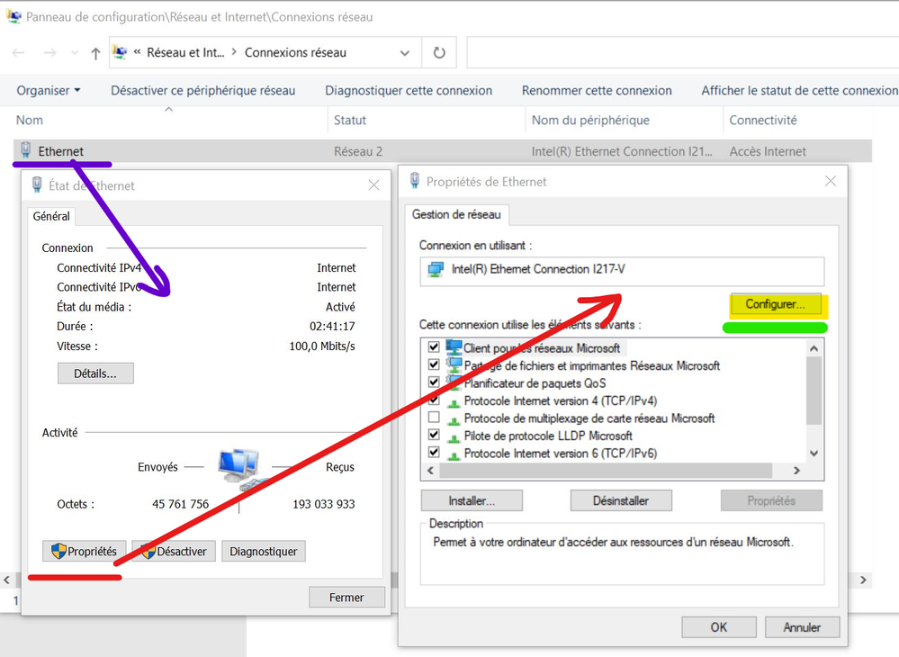The height and width of the screenshot is (657, 899).
Task: Open the Organiser dropdown menu
Action: [49, 90]
